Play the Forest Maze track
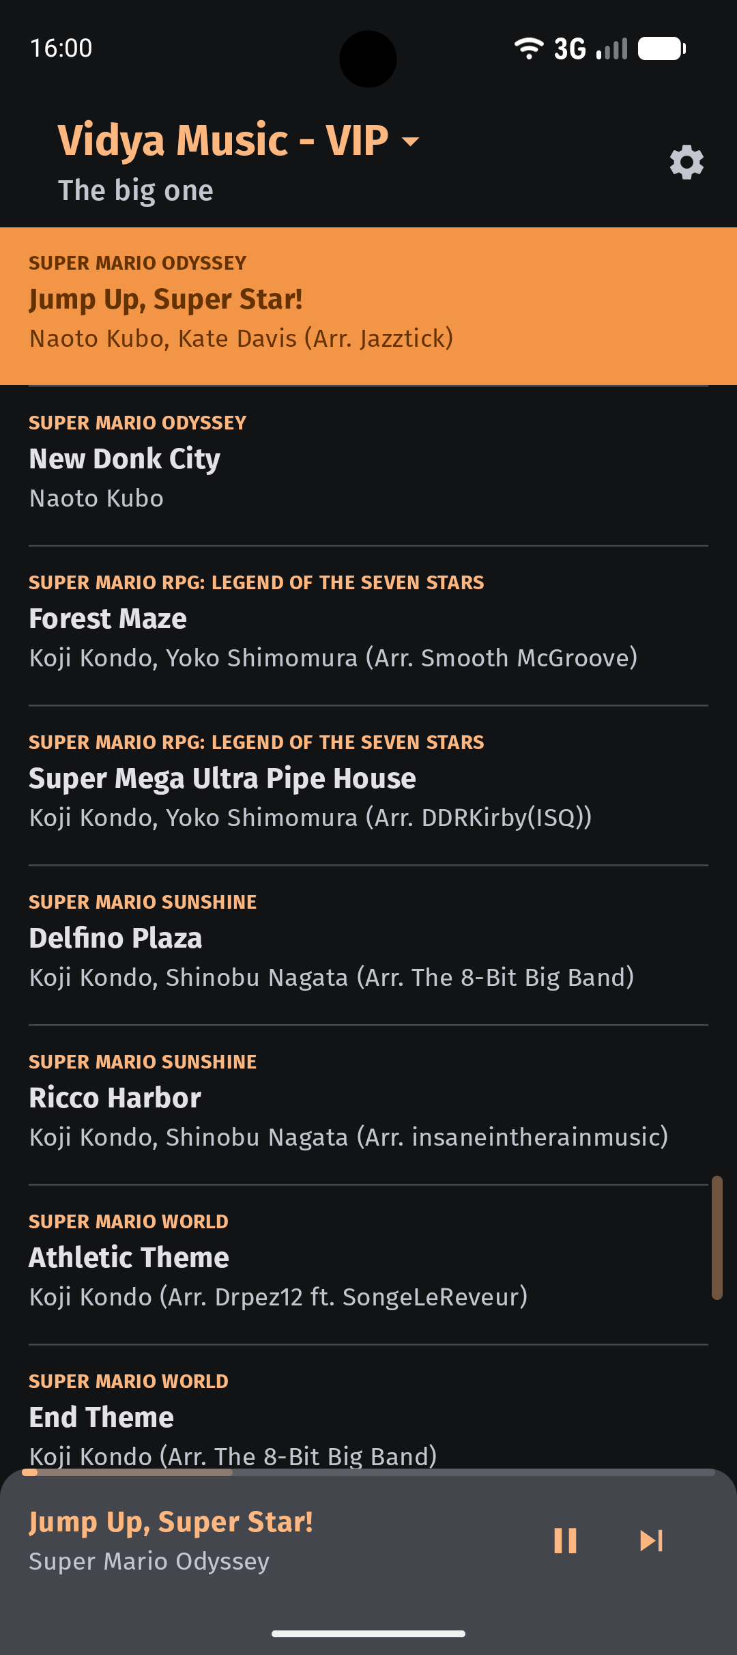The width and height of the screenshot is (737, 1655). 369,626
